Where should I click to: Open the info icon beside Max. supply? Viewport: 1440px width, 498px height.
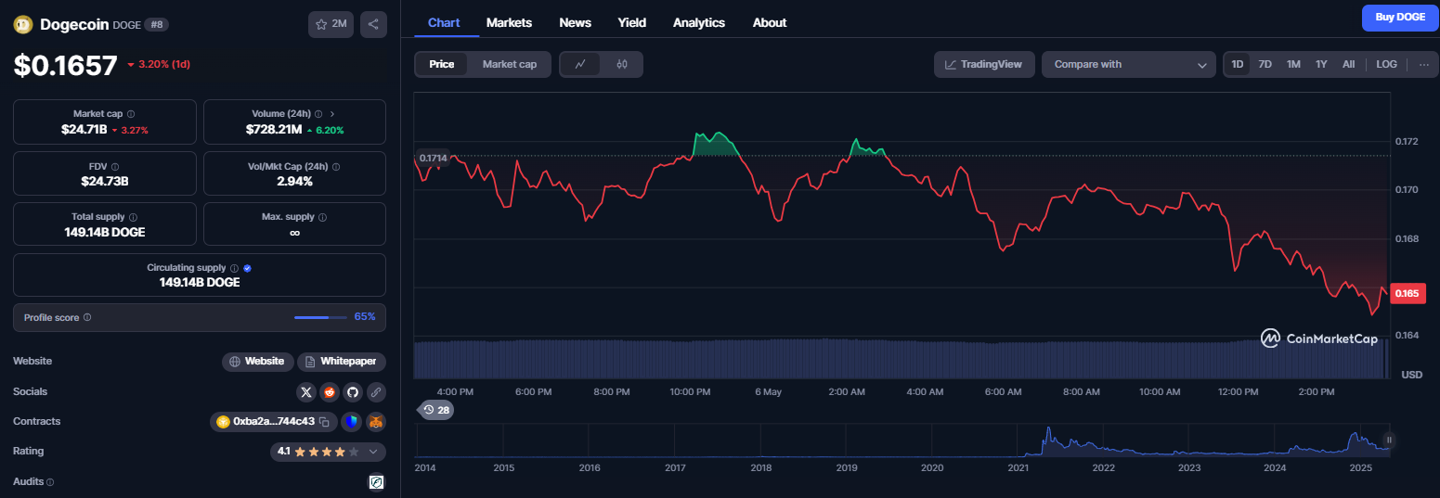point(322,217)
